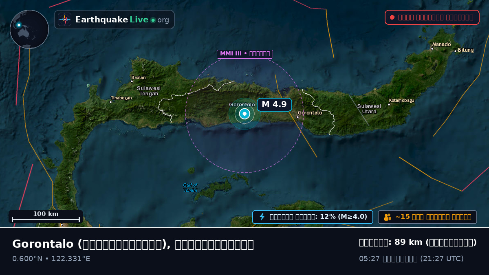Click the Baolan town label
This screenshot has height=275, width=489.
pyautogui.click(x=139, y=77)
